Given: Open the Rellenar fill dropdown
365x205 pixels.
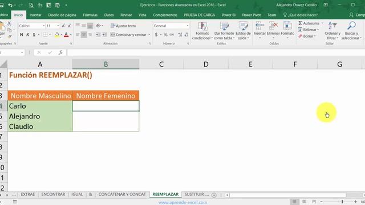Looking at the screenshot, I should (309, 30).
